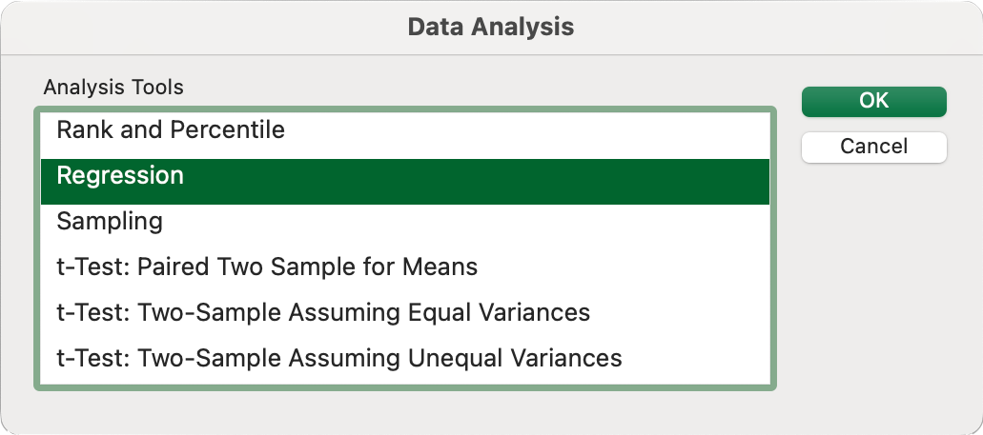Click the text above the tools list
983x435 pixels.
pos(113,88)
